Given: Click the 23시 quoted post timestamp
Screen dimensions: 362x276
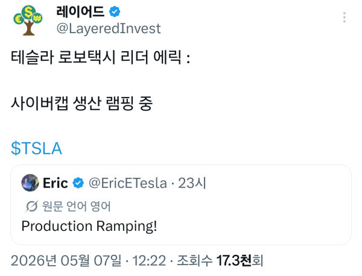Looking at the screenshot, I should pos(192,183).
